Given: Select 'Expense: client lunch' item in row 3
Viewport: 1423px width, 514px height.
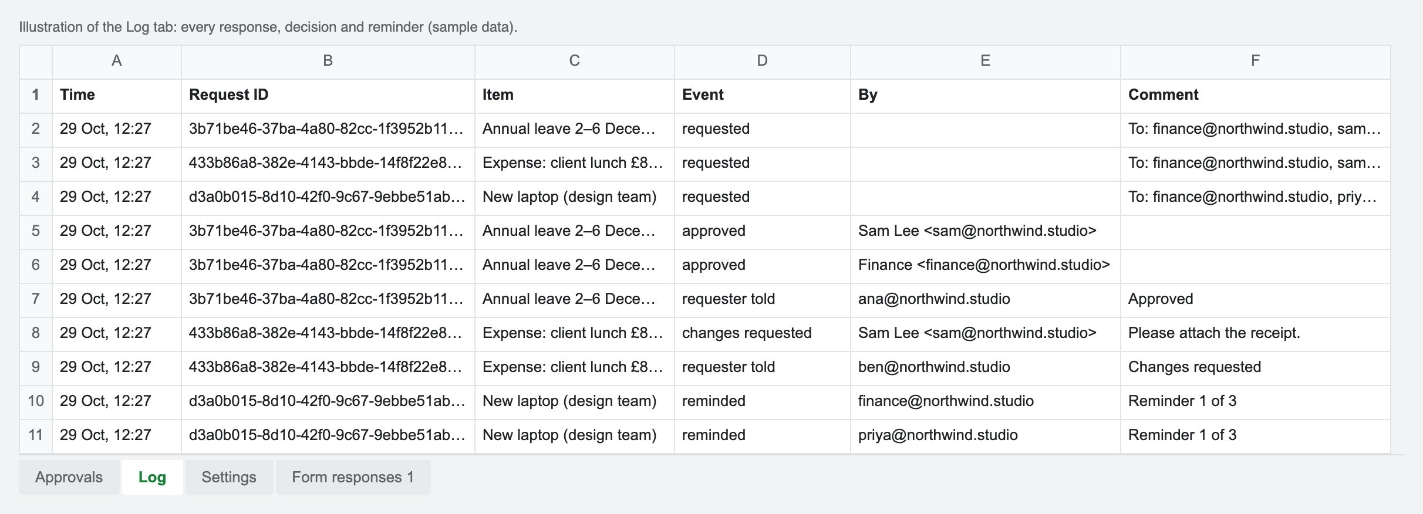Looking at the screenshot, I should click(x=575, y=164).
